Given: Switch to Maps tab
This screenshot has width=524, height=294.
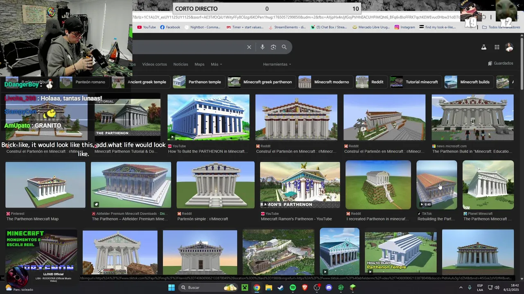Looking at the screenshot, I should [199, 65].
